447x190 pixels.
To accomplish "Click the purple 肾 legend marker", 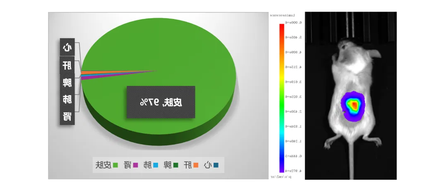I will (135, 165).
